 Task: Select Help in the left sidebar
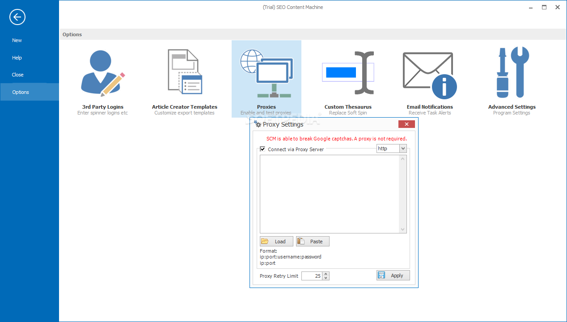click(x=17, y=58)
